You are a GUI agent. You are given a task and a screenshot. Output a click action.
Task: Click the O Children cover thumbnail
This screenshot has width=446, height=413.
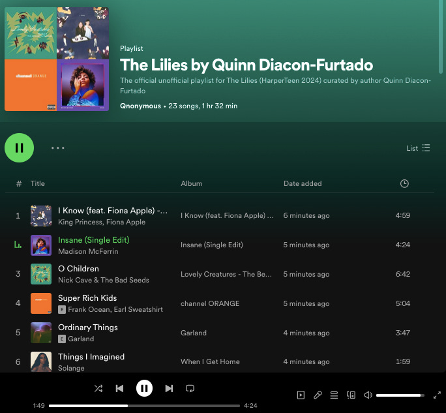click(41, 274)
